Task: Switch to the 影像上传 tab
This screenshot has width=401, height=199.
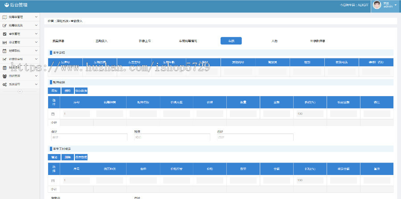Action: click(x=145, y=41)
